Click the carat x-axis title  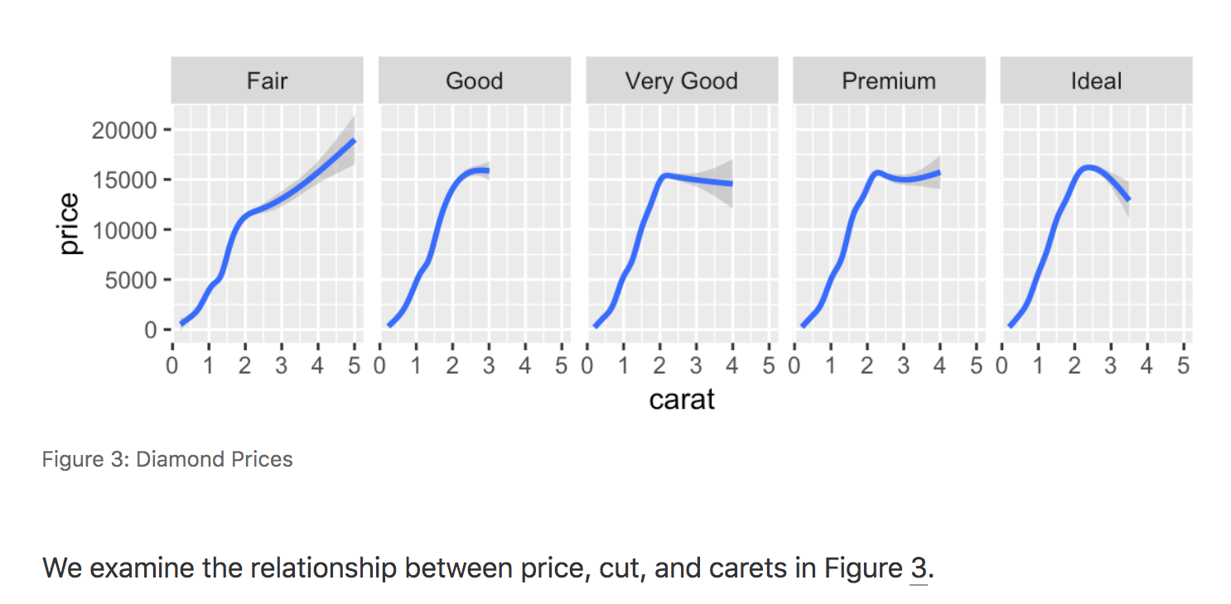pos(681,400)
